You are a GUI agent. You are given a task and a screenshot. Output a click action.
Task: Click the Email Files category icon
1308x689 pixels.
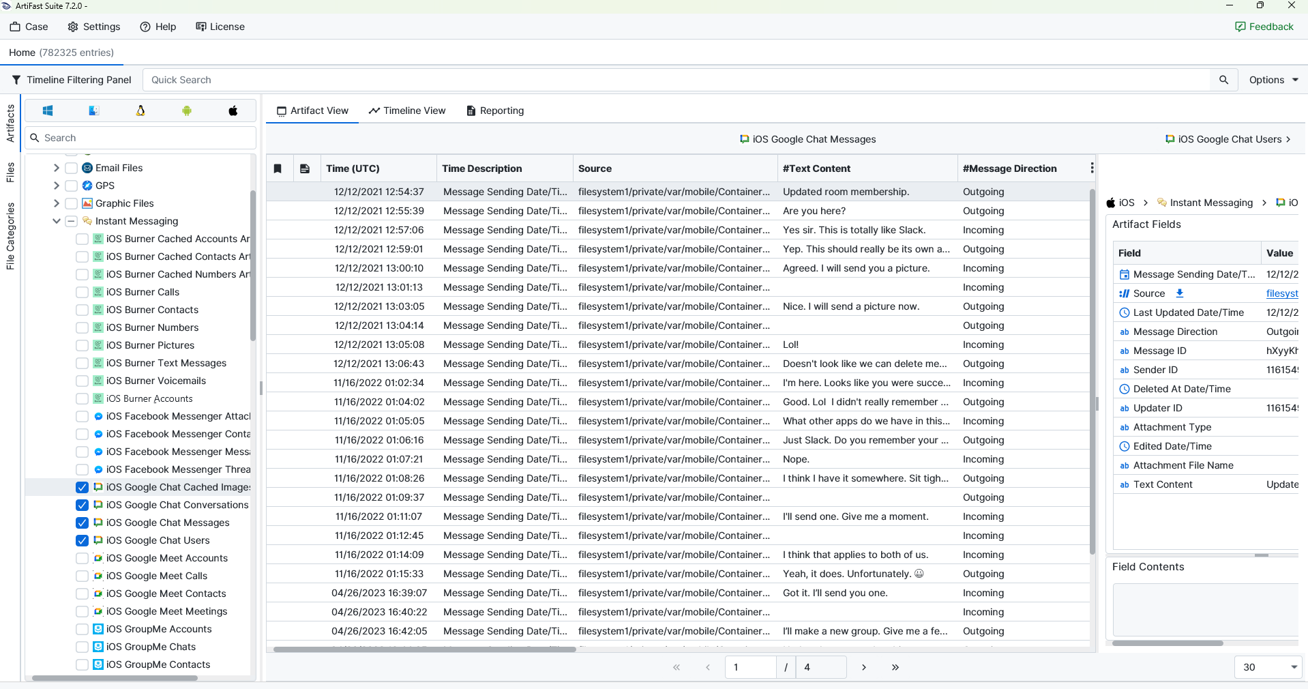pyautogui.click(x=87, y=168)
